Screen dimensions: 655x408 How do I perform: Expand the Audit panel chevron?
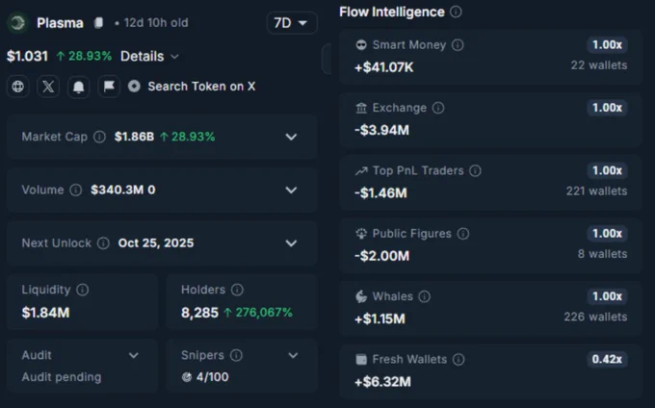(x=134, y=355)
